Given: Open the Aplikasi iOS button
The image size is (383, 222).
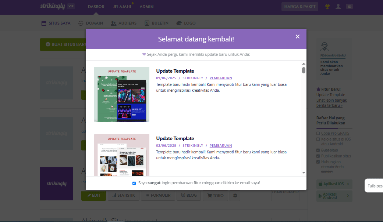Looking at the screenshot, I should pyautogui.click(x=334, y=184).
